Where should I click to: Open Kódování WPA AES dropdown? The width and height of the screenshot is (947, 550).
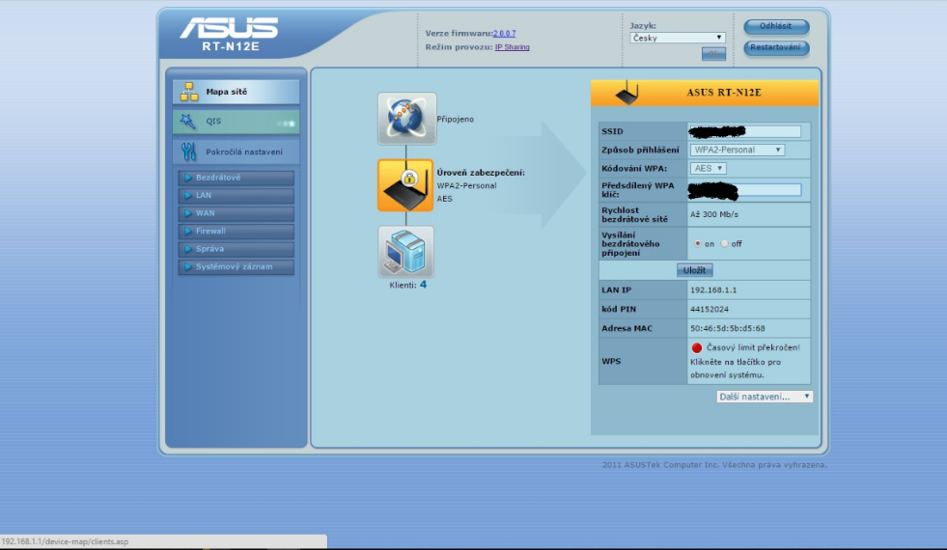coord(708,169)
